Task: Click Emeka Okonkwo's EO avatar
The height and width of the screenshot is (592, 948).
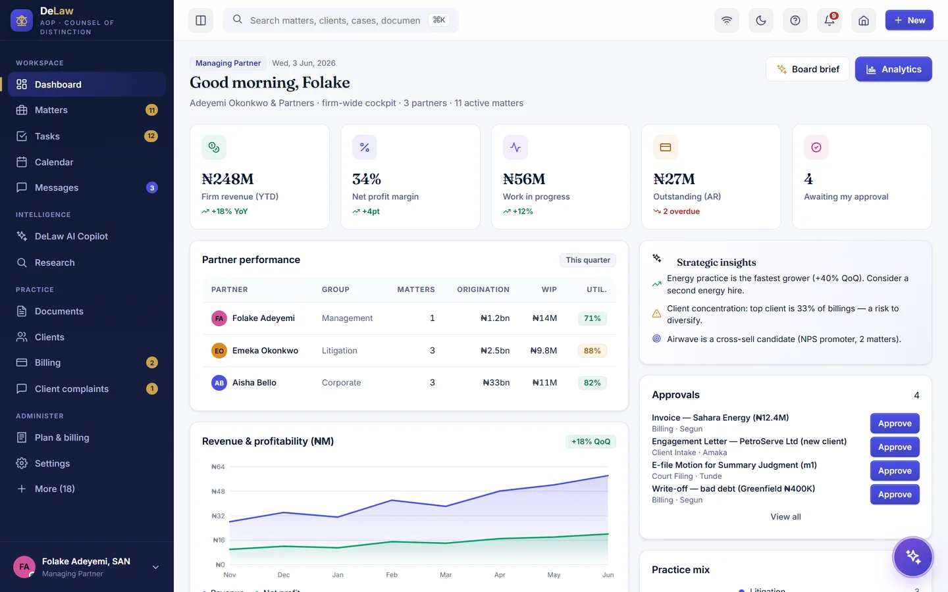Action: pyautogui.click(x=219, y=351)
